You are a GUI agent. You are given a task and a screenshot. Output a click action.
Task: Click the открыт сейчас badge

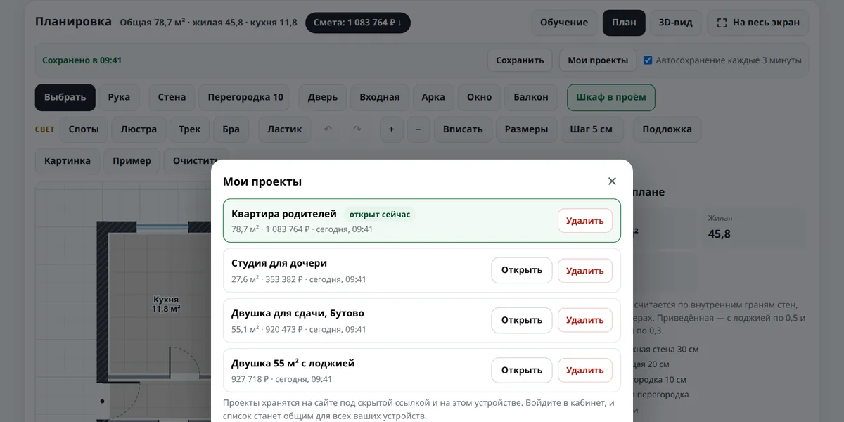tap(380, 215)
